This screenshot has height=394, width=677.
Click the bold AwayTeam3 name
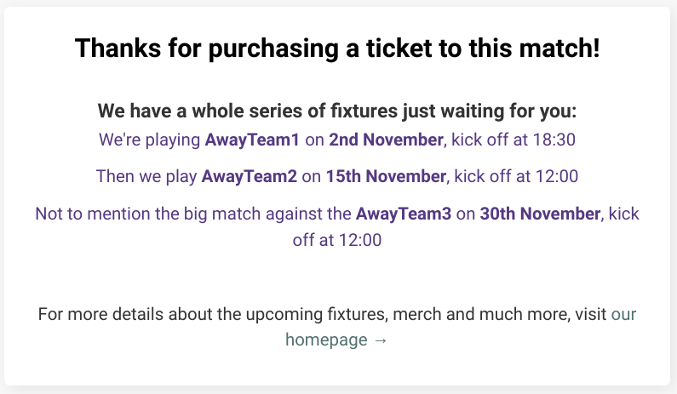click(x=404, y=214)
